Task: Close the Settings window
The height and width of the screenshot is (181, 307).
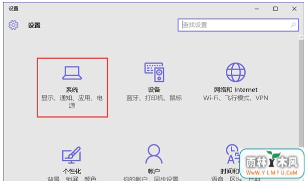Action: click(294, 9)
